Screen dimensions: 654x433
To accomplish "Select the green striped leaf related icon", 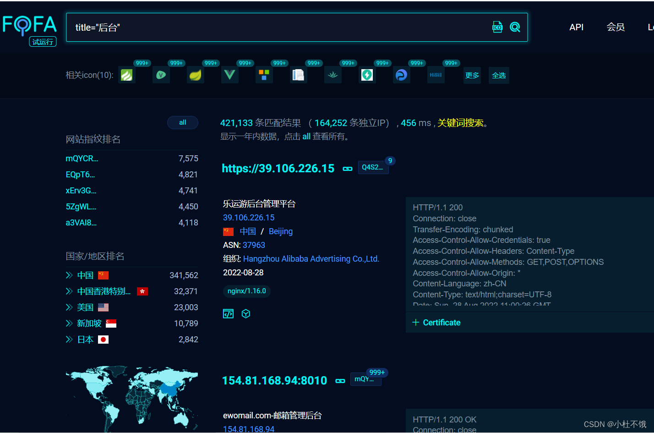I will pos(127,75).
